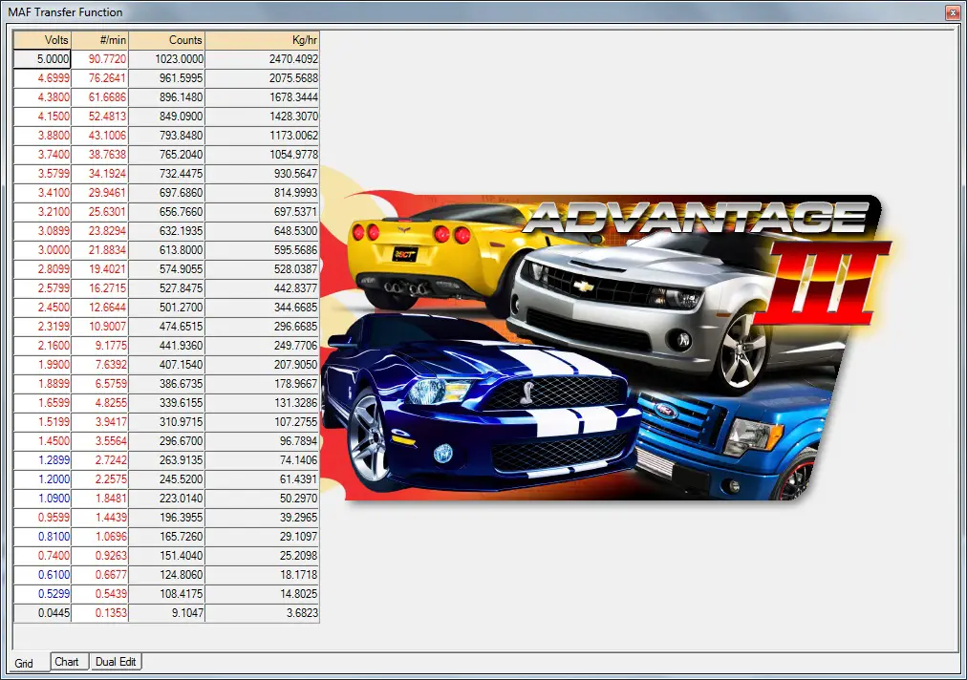The height and width of the screenshot is (680, 967).
Task: Click the 38.7638 #/min cell
Action: 100,155
